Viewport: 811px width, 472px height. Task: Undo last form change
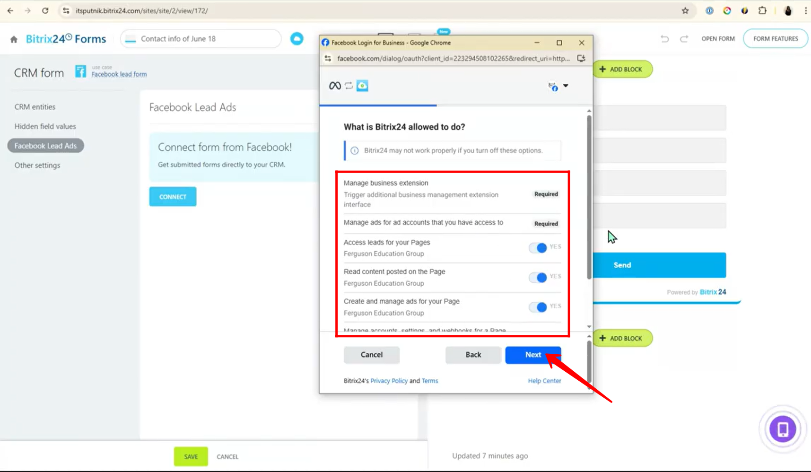(665, 39)
